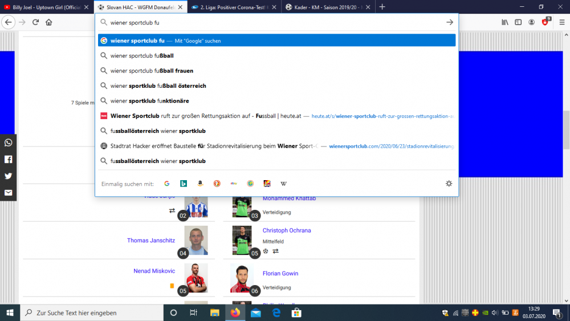This screenshot has height=321, width=570.
Task: Open Florian Gowin player link
Action: click(x=280, y=273)
